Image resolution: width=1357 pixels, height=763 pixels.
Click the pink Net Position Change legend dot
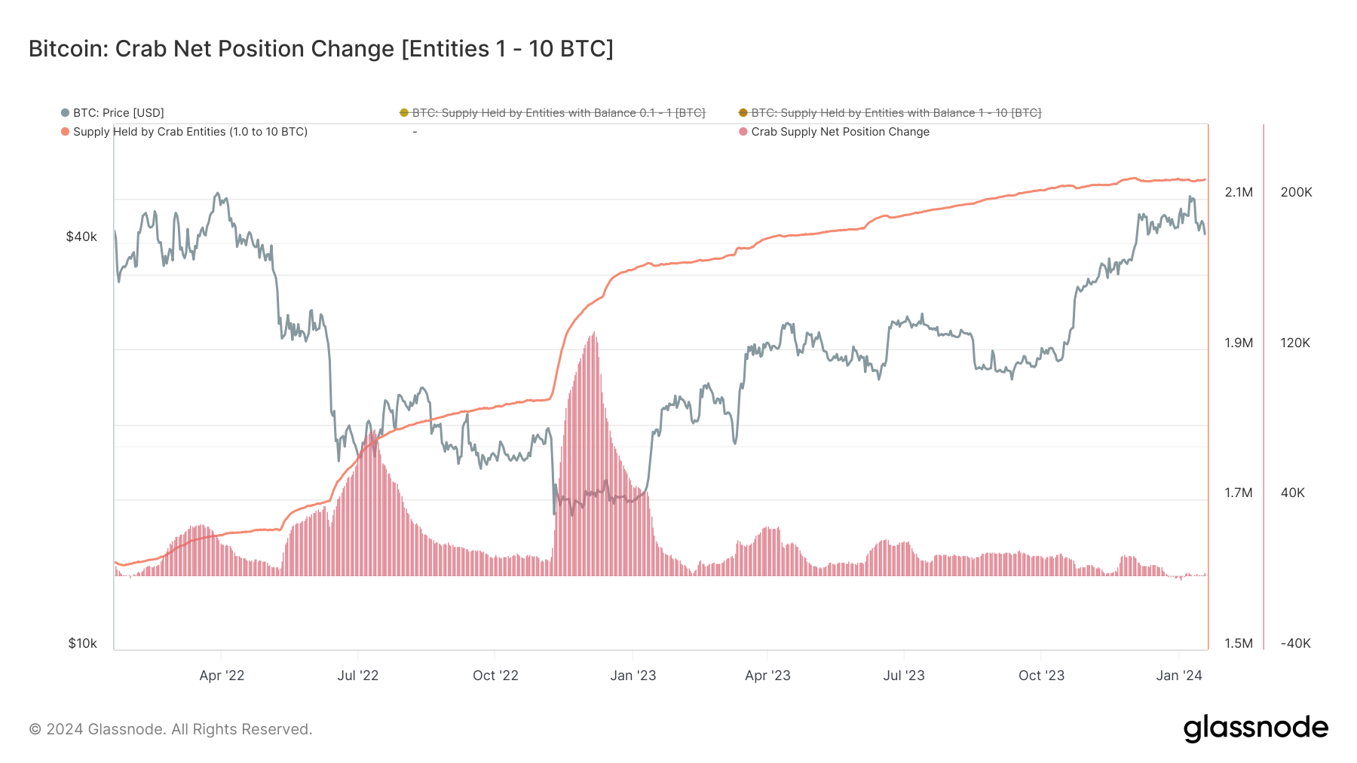(743, 132)
